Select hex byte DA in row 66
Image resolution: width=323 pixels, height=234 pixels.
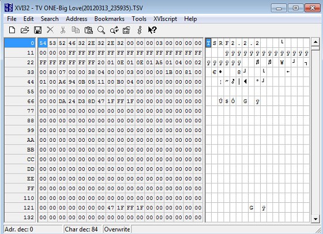[x=62, y=101]
